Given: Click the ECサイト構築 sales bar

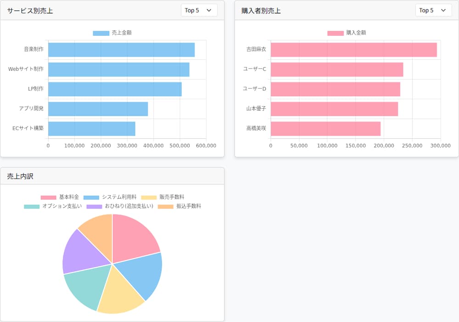Looking at the screenshot, I should click(x=92, y=129).
